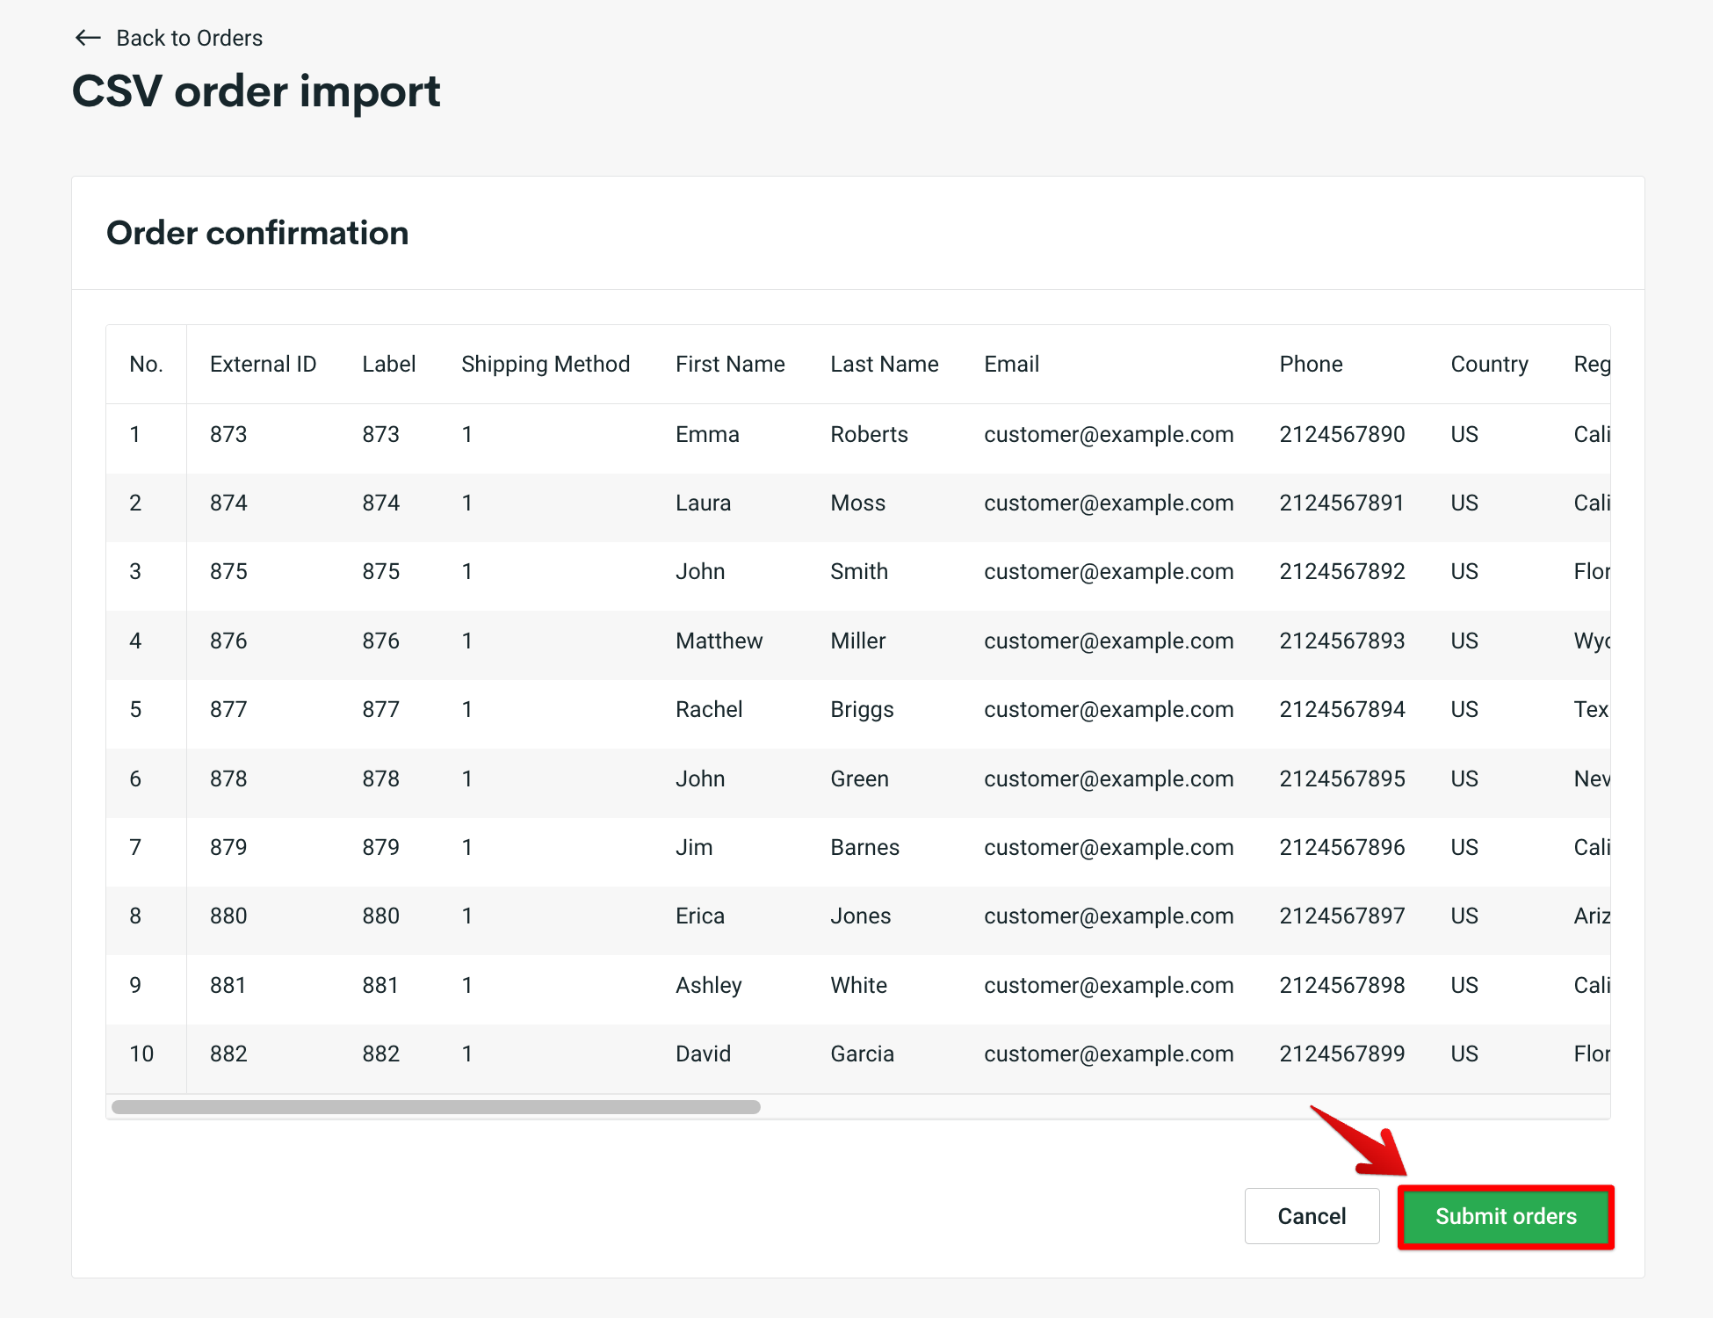Screen dimensions: 1713x1318
Task: Select the Country column header
Action: [1489, 364]
